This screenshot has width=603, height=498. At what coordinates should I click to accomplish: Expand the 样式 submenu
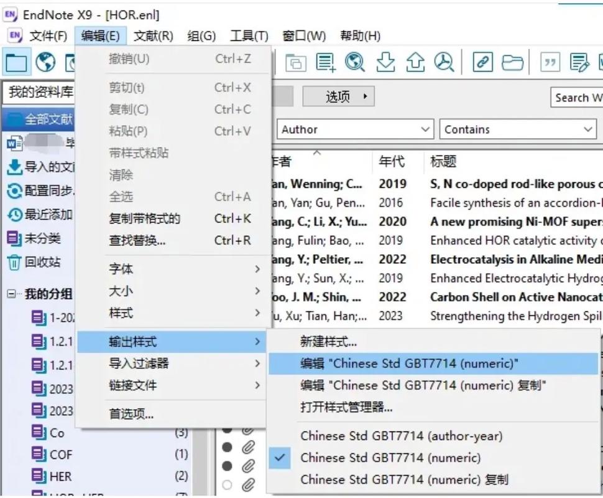pyautogui.click(x=172, y=312)
